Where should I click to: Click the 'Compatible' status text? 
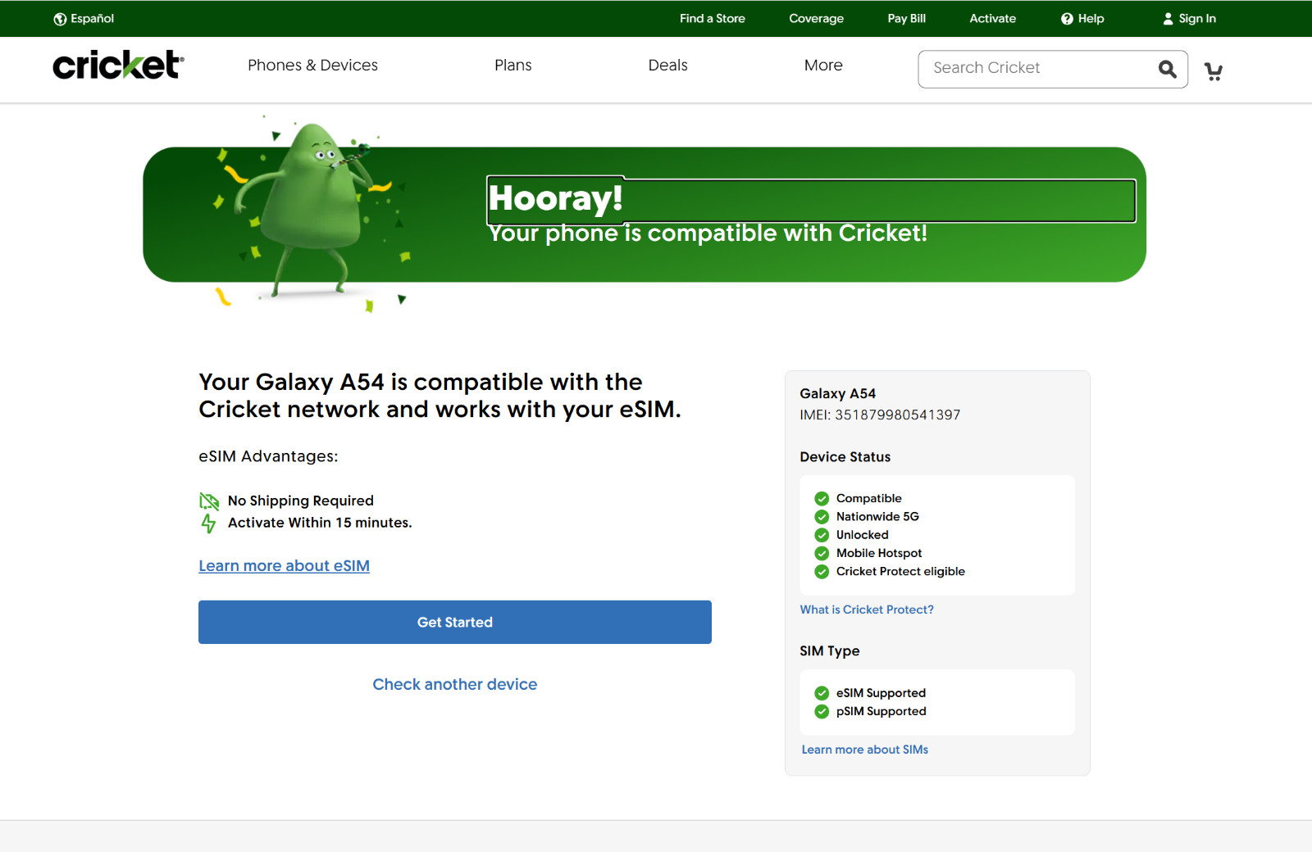coord(869,498)
